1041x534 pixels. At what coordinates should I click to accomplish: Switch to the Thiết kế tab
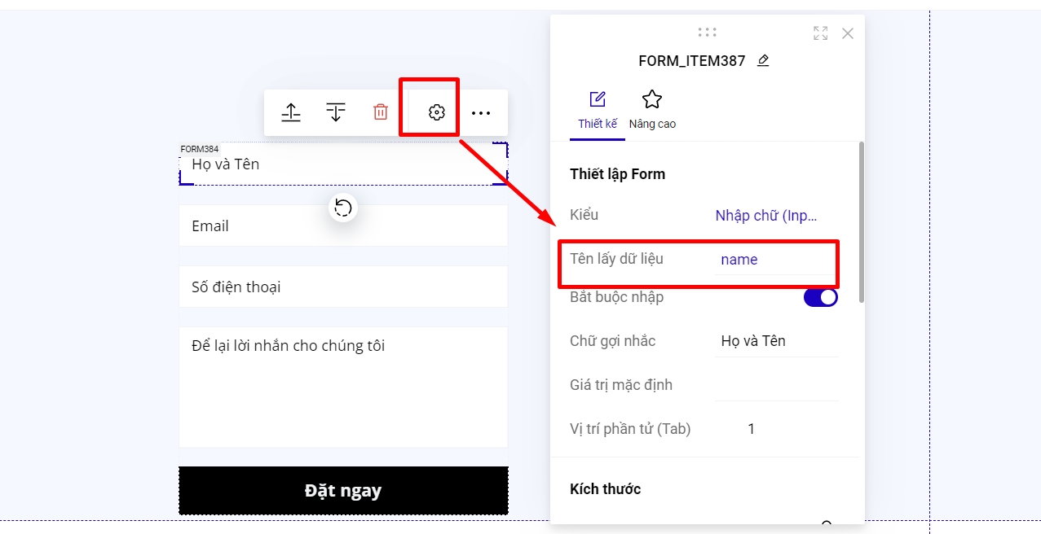pos(598,111)
